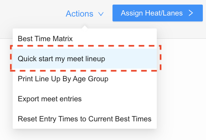The height and width of the screenshot is (140, 206).
Task: Choose Reset Entry Times to Current Best Times
Action: coord(85,119)
